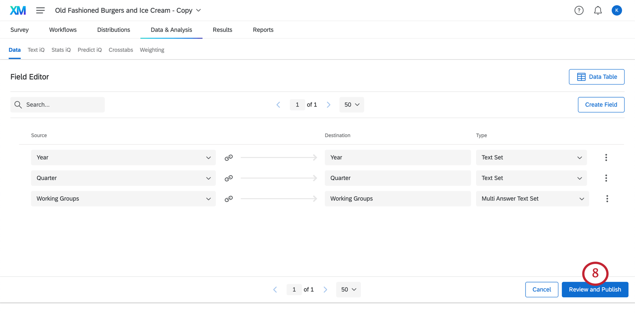Open the top page size 50 dropdown

351,105
